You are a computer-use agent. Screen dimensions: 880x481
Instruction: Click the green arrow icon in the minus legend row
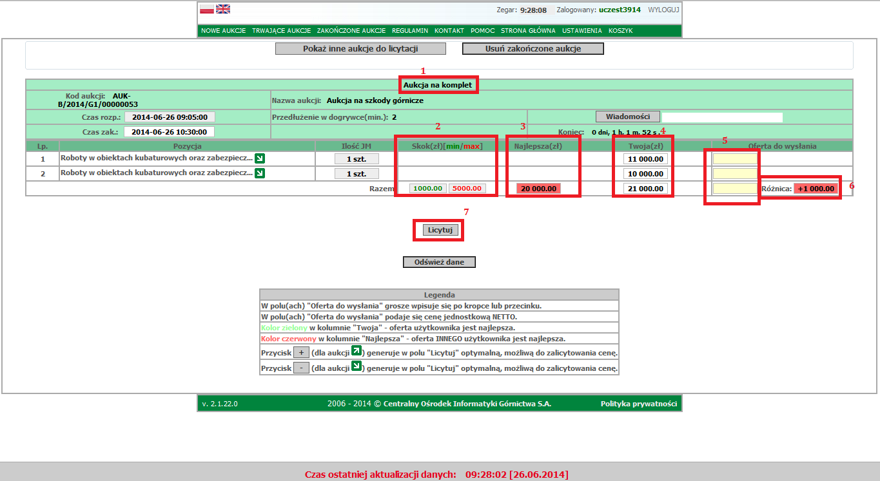coord(356,366)
